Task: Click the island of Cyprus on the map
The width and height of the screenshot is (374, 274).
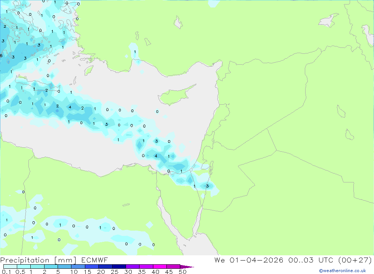Action: click(174, 96)
